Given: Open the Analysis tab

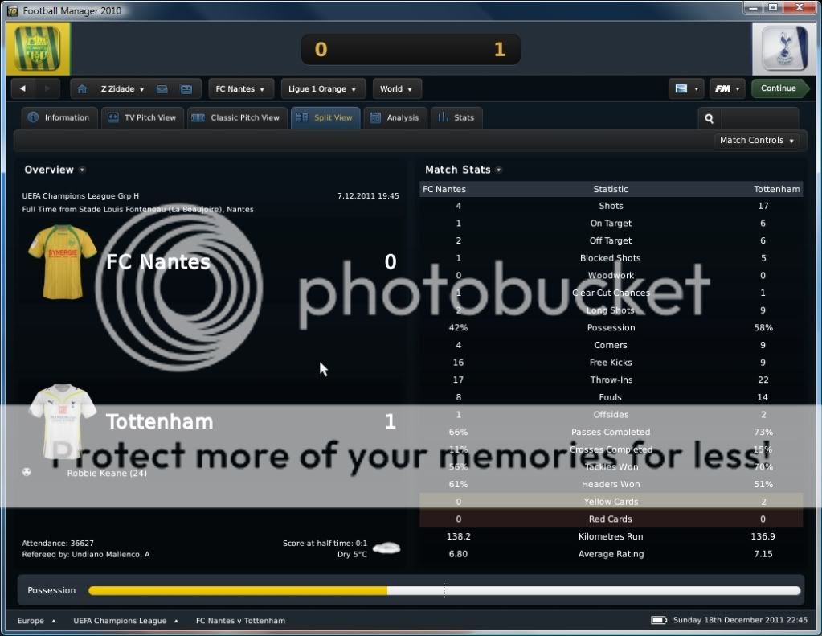Looking at the screenshot, I should [x=395, y=117].
